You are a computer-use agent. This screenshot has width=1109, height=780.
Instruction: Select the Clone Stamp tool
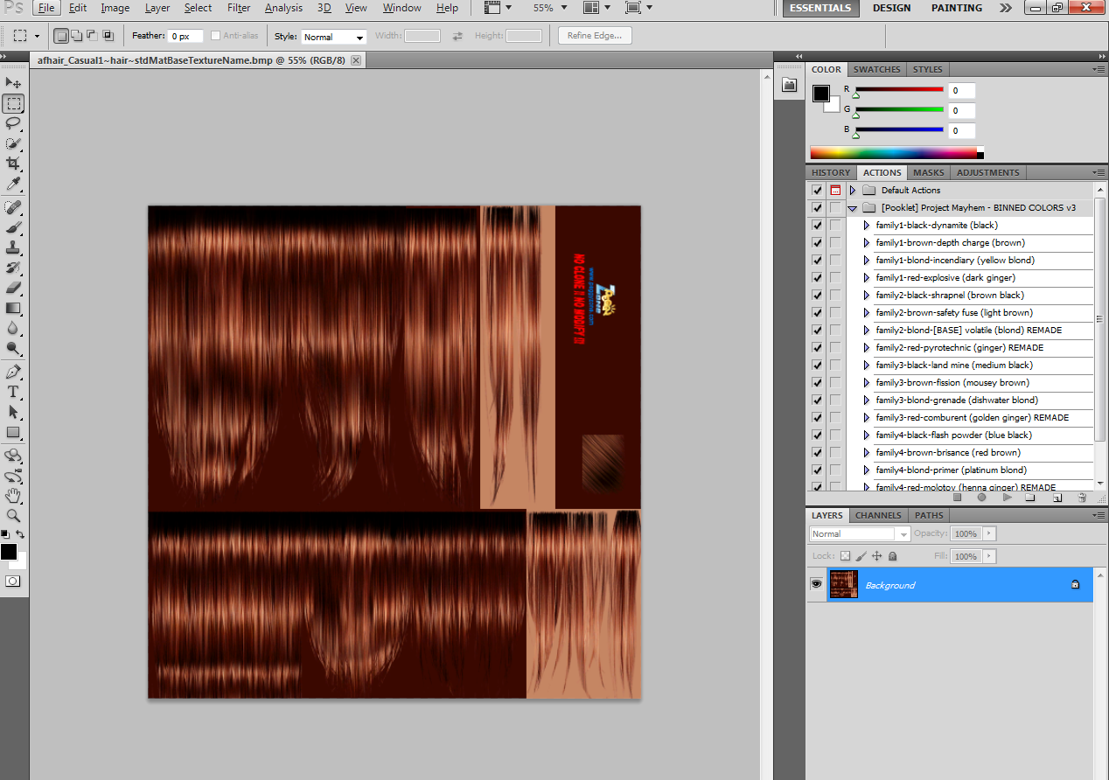(13, 247)
